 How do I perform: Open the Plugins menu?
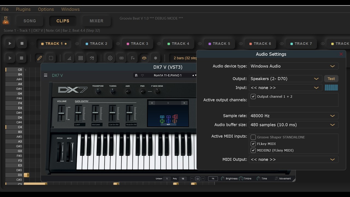pyautogui.click(x=23, y=9)
